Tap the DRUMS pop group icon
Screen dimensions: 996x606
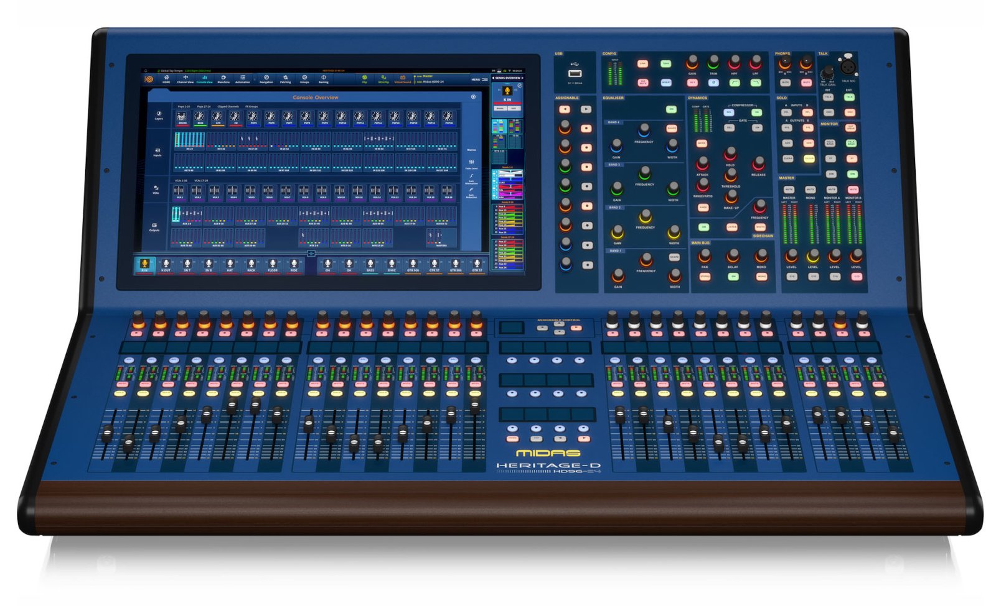(182, 117)
